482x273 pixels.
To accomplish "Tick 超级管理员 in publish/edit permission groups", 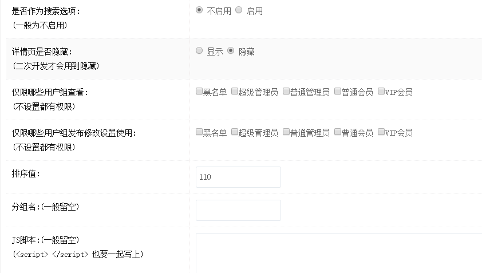I will click(235, 132).
